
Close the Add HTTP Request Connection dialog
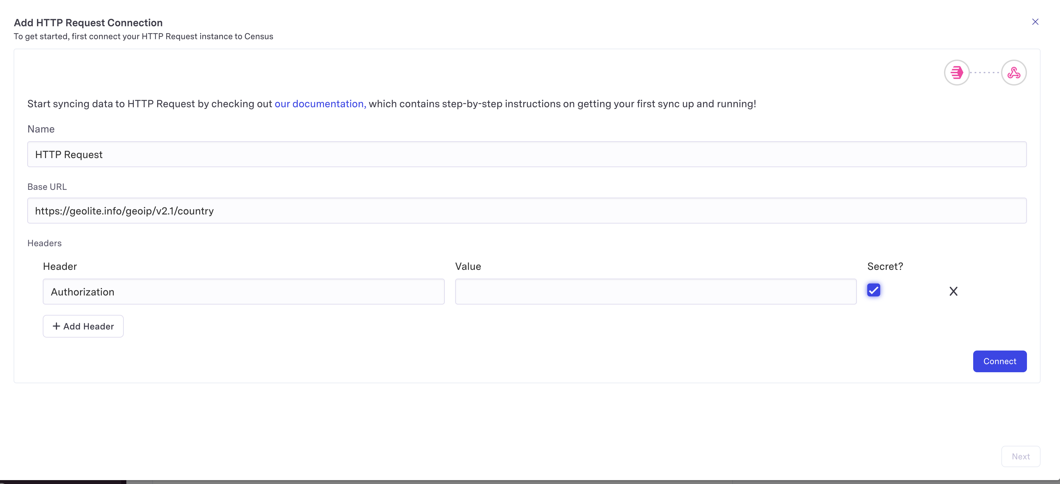1035,22
